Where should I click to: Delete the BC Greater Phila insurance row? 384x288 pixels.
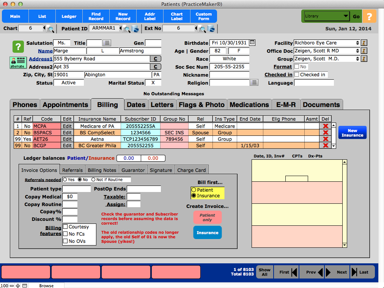click(x=326, y=145)
